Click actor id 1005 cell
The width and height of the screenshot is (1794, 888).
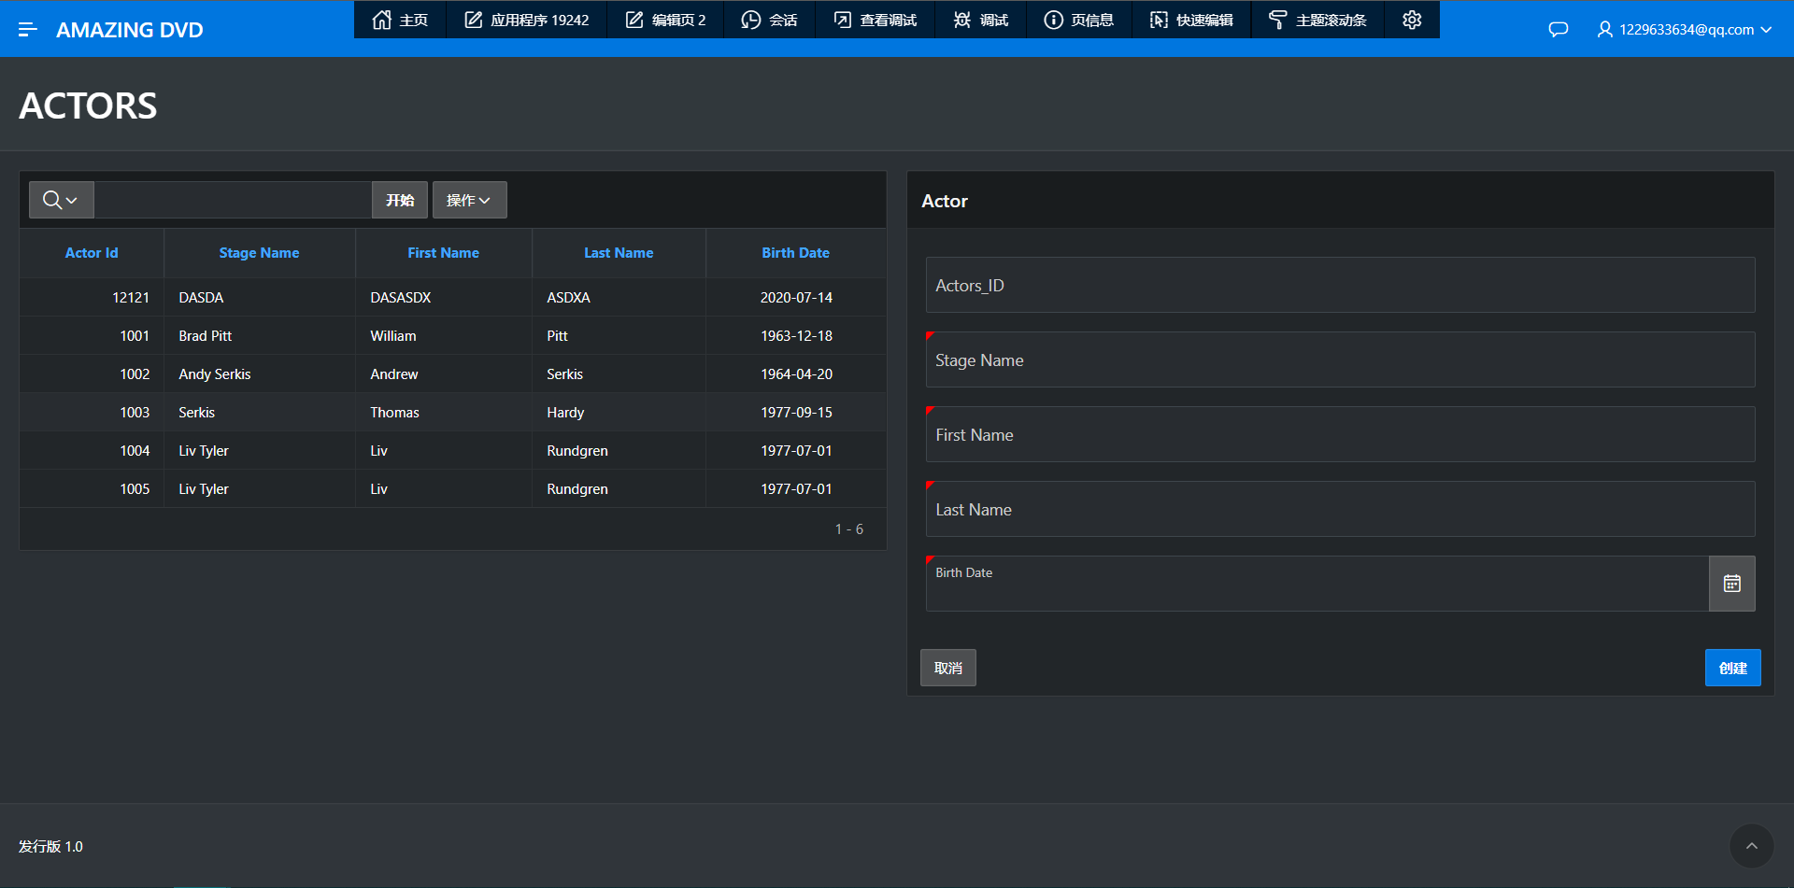click(x=92, y=489)
